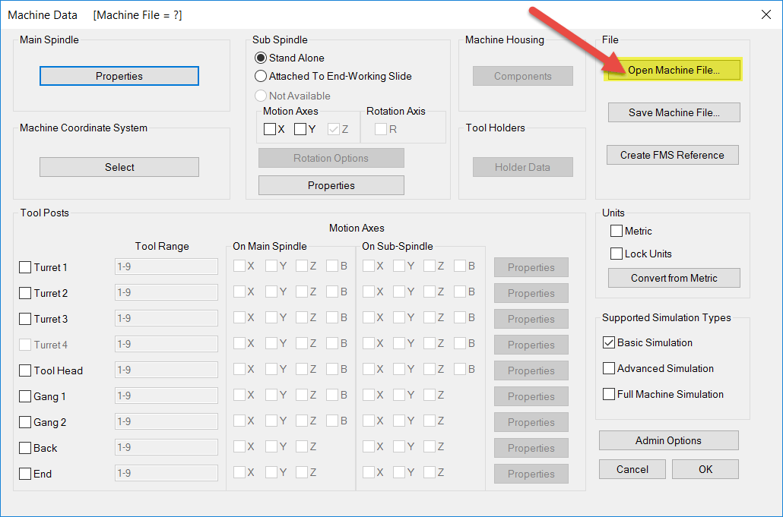Open the Main Spindle Properties dialog
The image size is (783, 517).
coord(119,76)
